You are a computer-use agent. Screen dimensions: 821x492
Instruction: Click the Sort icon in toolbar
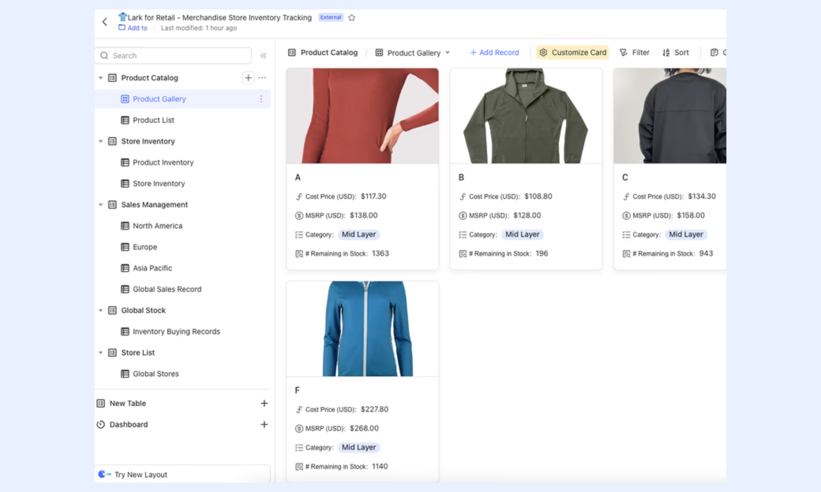tap(666, 52)
